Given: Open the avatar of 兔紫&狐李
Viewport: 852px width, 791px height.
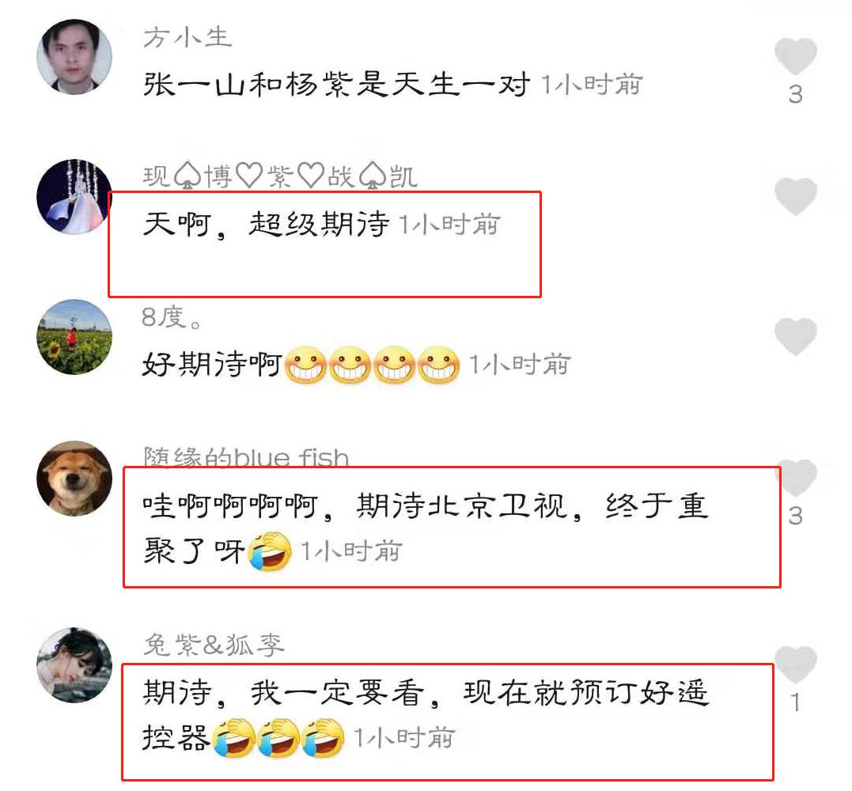Looking at the screenshot, I should pyautogui.click(x=74, y=665).
